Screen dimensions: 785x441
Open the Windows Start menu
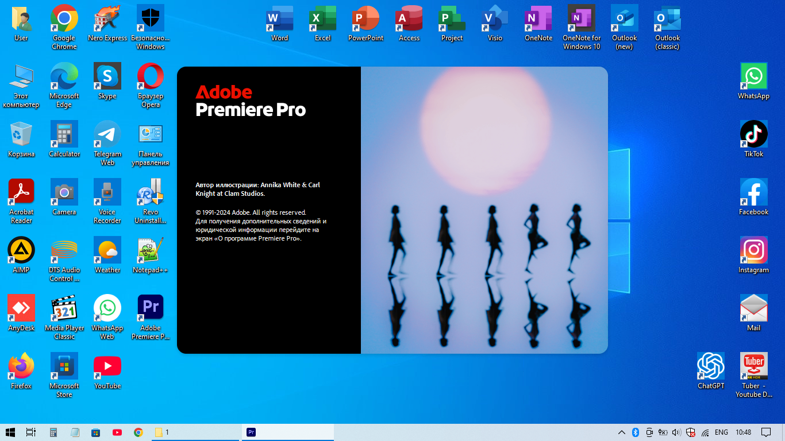point(10,432)
